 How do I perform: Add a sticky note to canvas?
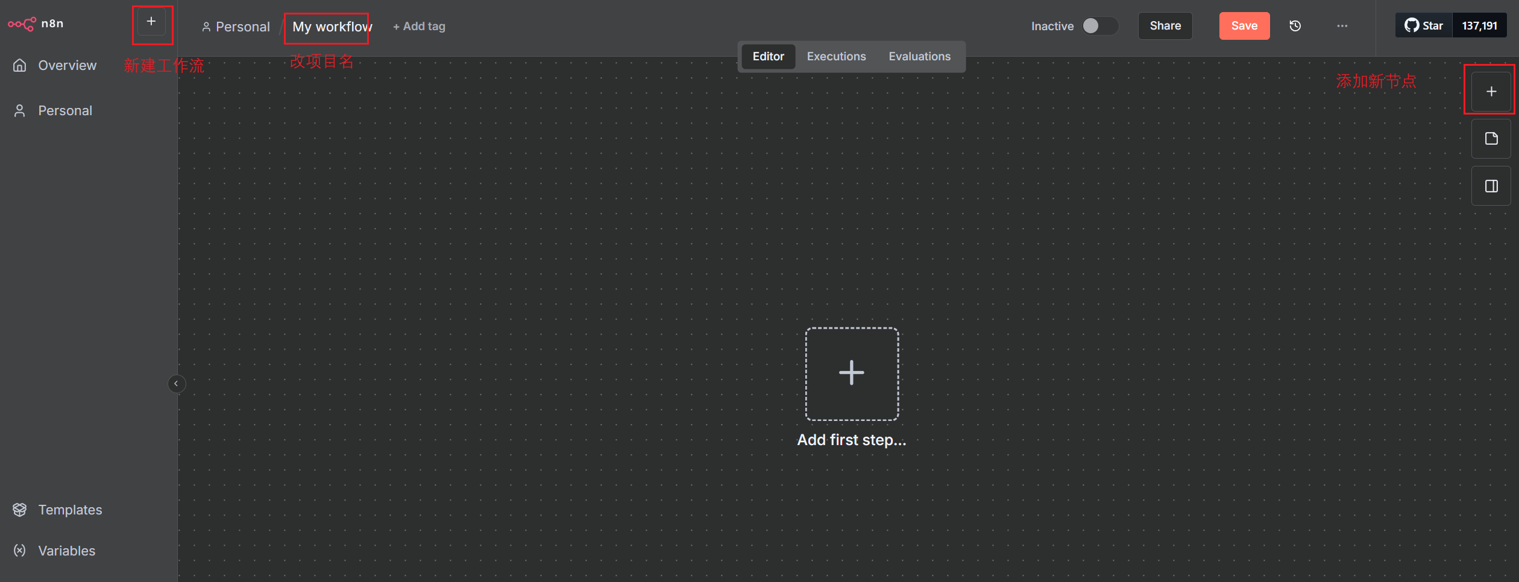click(1491, 139)
